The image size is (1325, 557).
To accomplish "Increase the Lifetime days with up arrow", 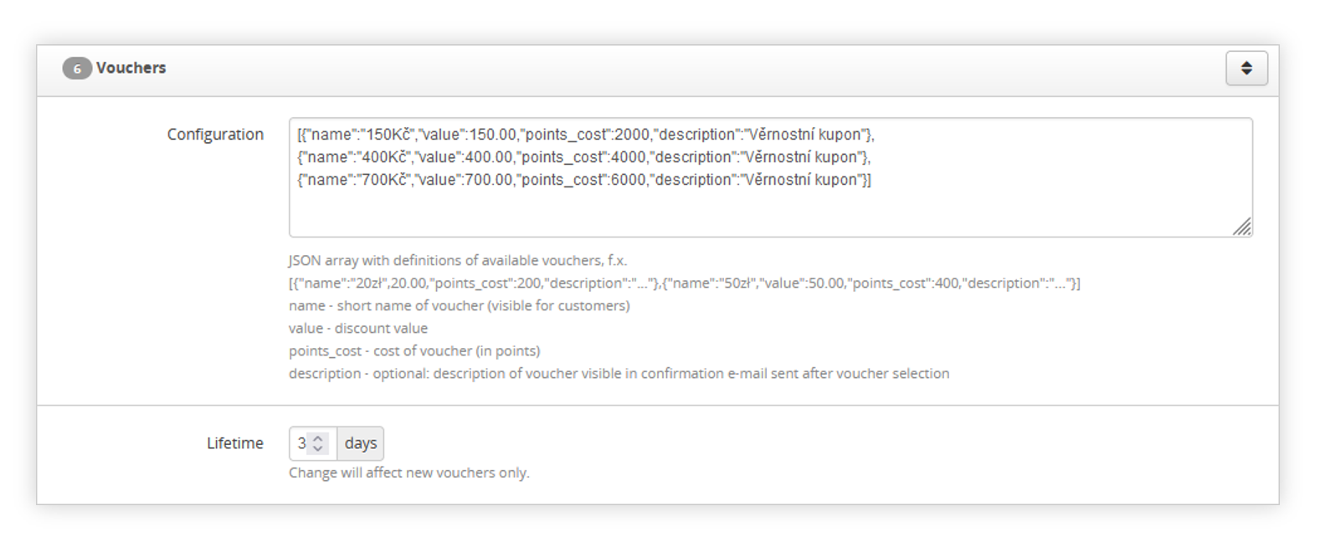I will click(x=318, y=437).
